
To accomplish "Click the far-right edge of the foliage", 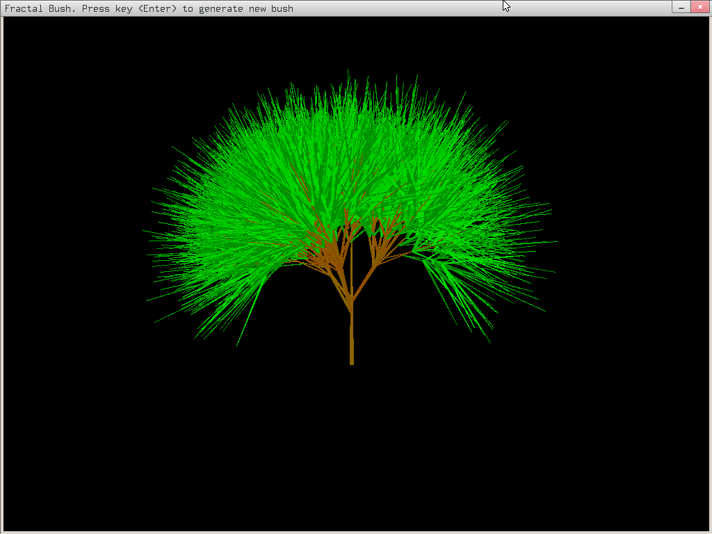I will coord(555,242).
